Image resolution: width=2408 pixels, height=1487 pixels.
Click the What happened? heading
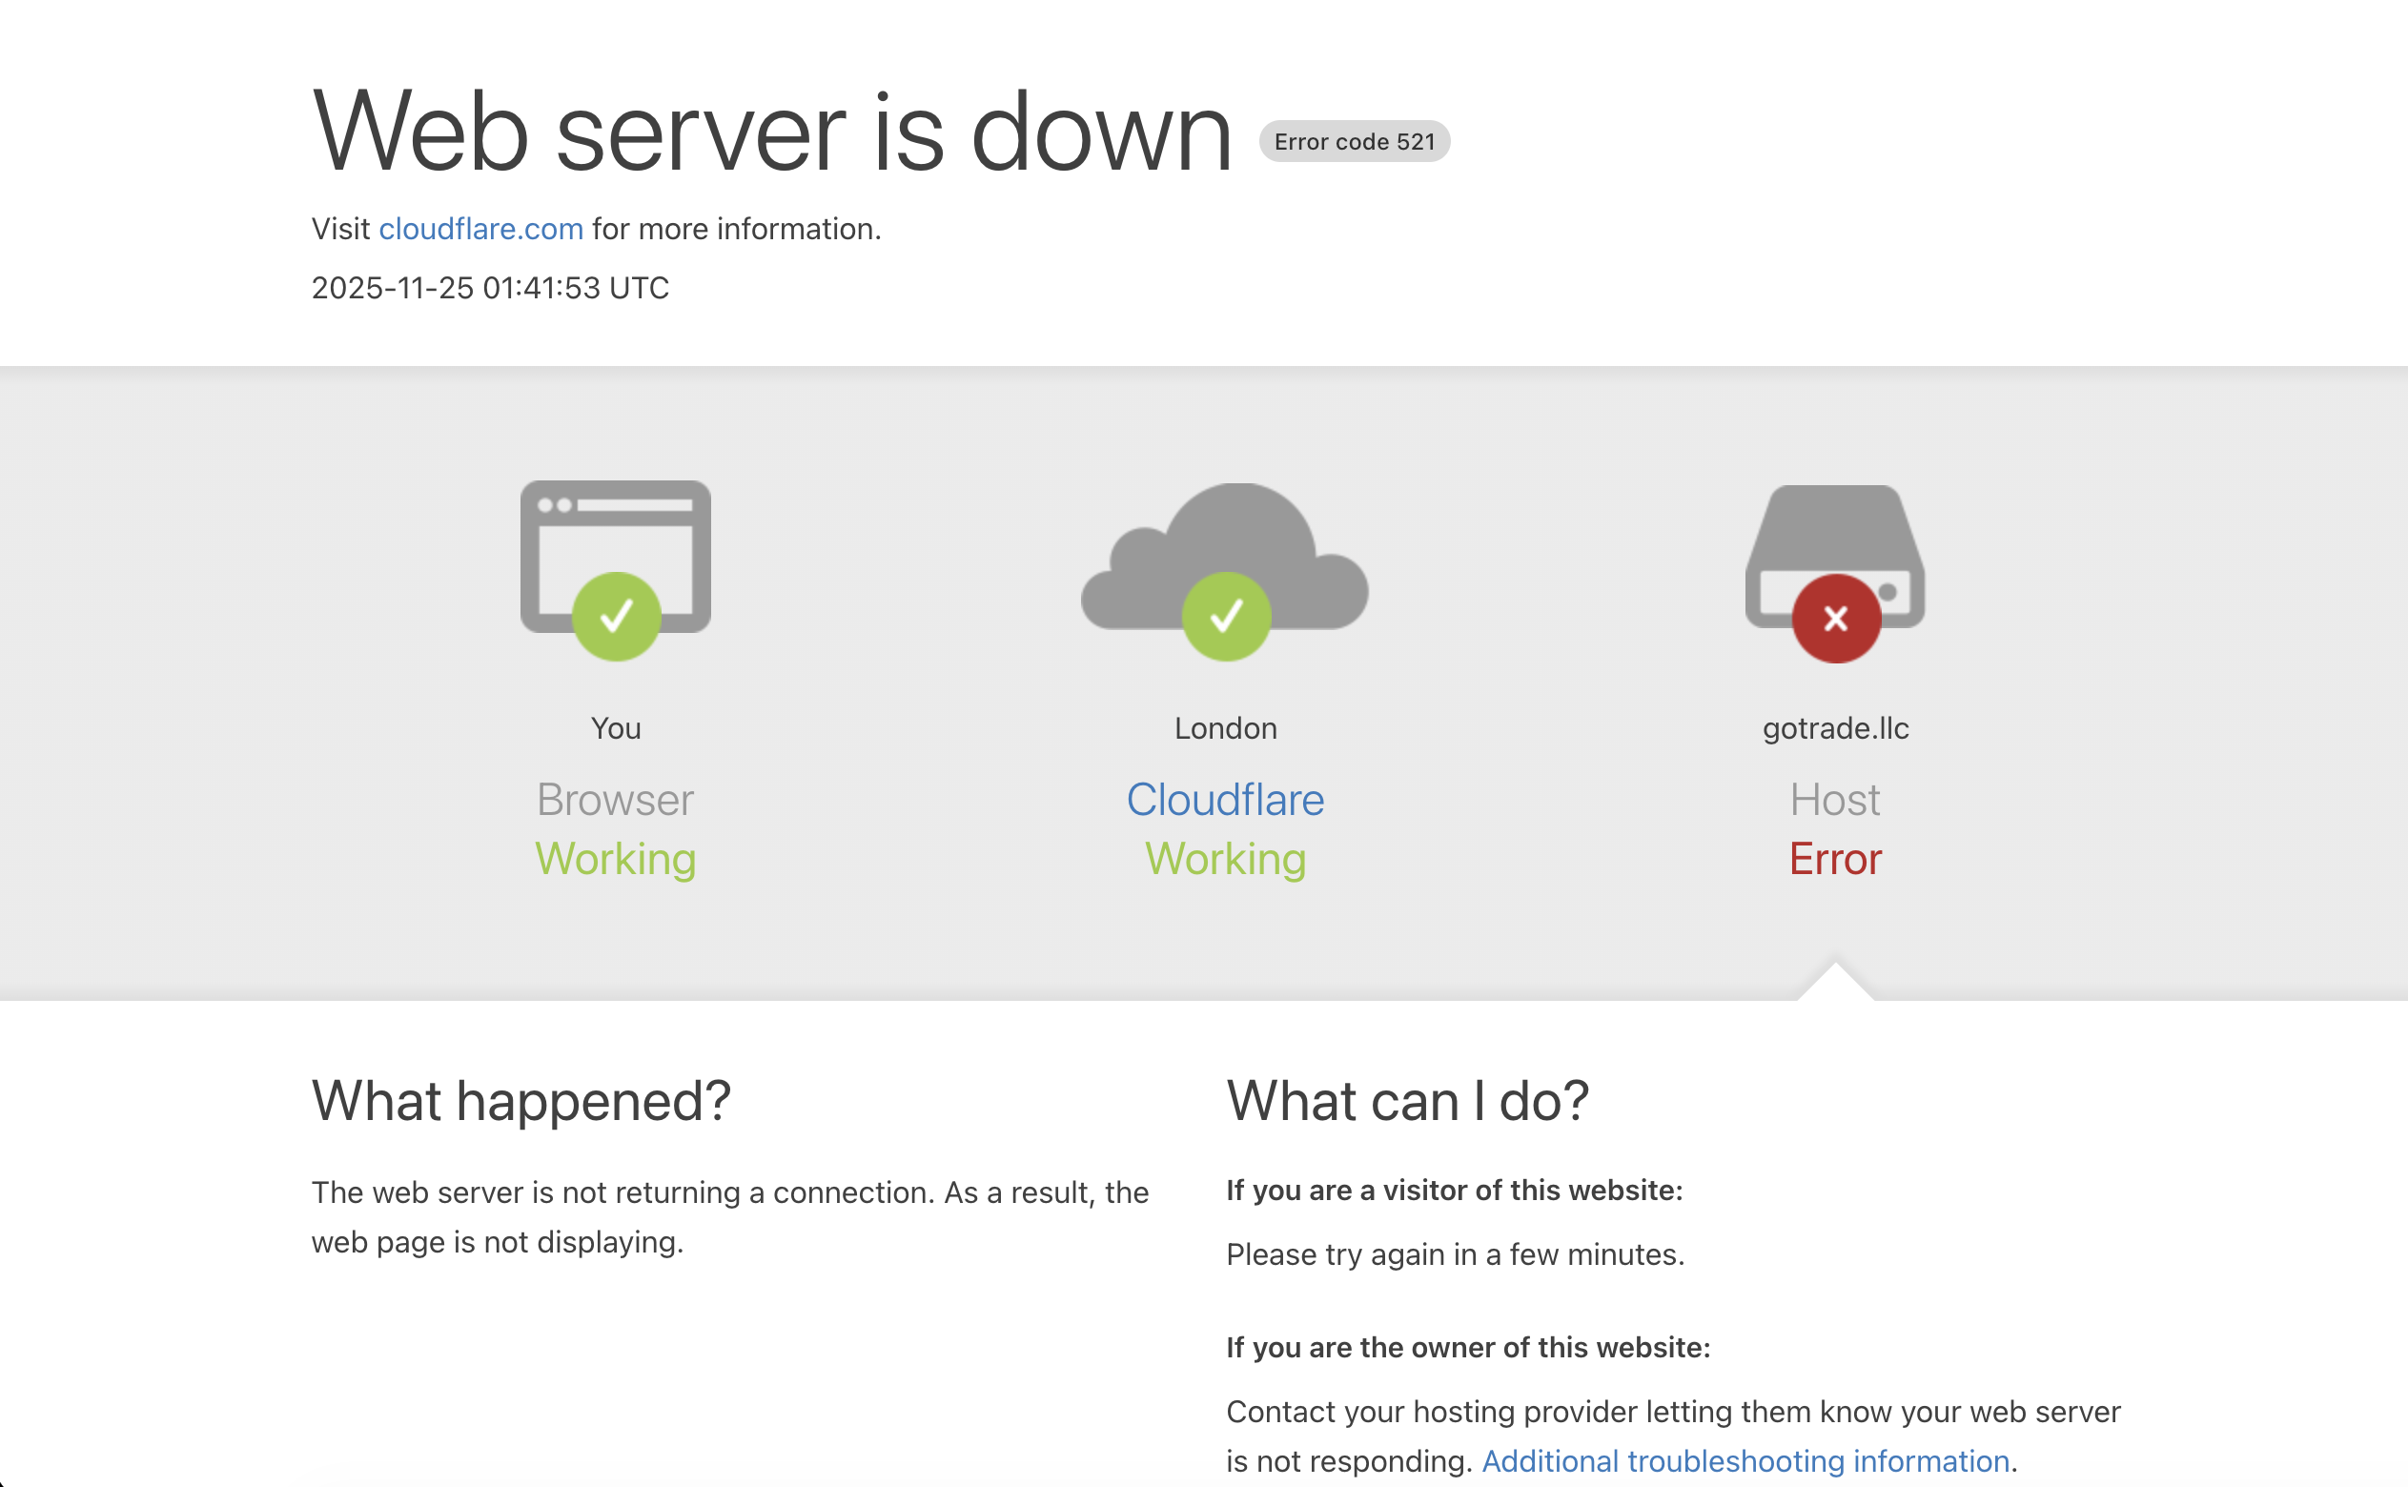click(521, 1101)
